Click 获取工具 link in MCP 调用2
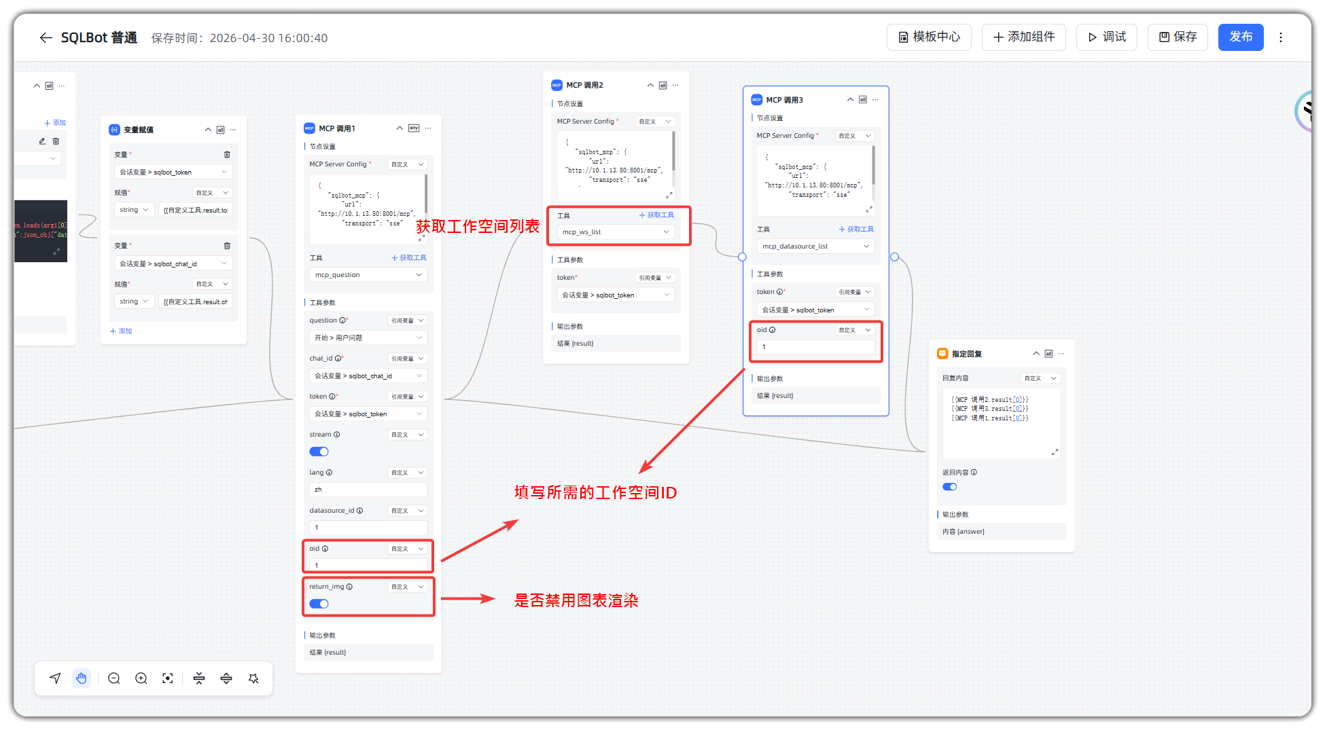The width and height of the screenshot is (1325, 730). [x=656, y=215]
